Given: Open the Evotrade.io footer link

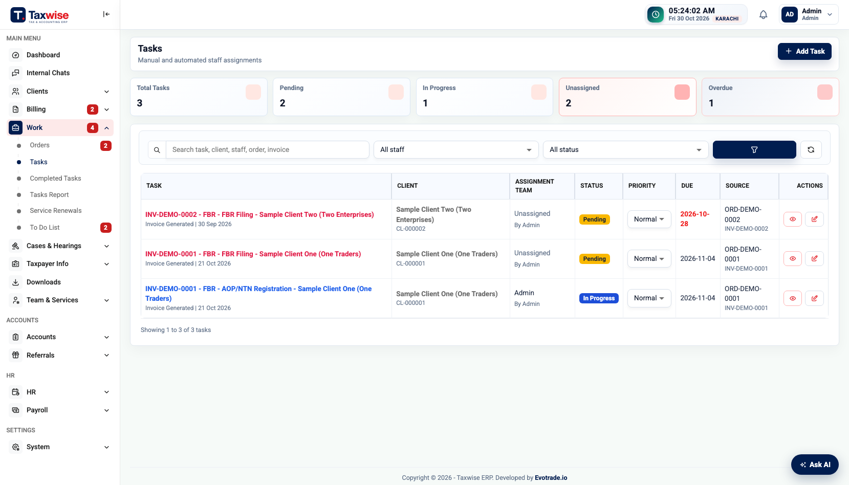Looking at the screenshot, I should [551, 478].
